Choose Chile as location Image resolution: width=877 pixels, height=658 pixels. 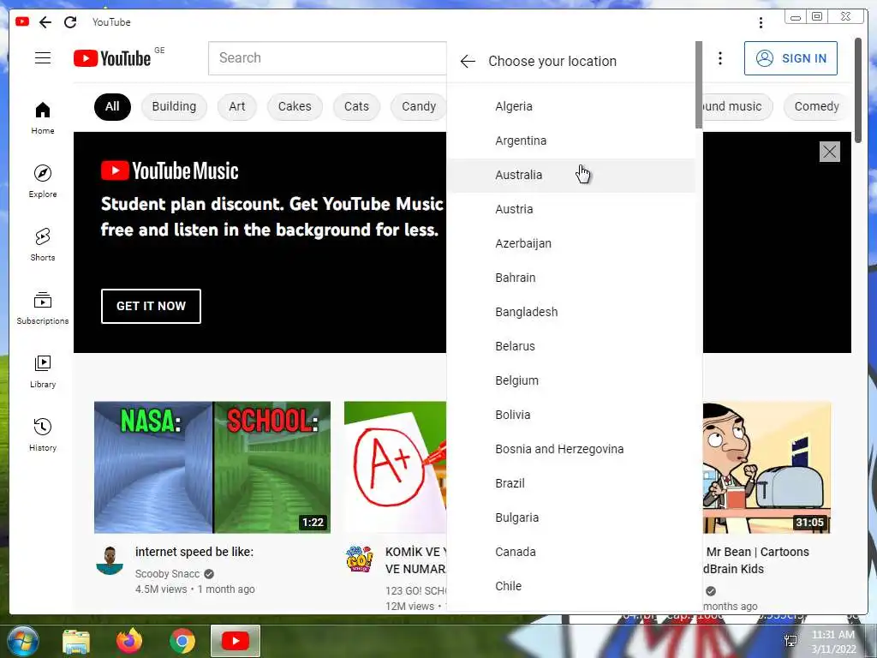tap(571, 586)
